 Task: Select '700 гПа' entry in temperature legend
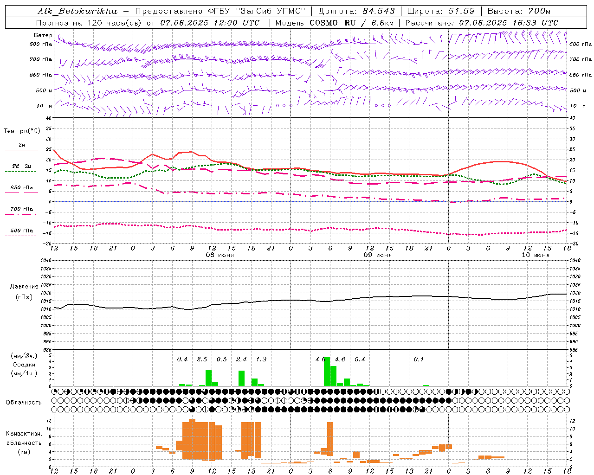coord(21,209)
